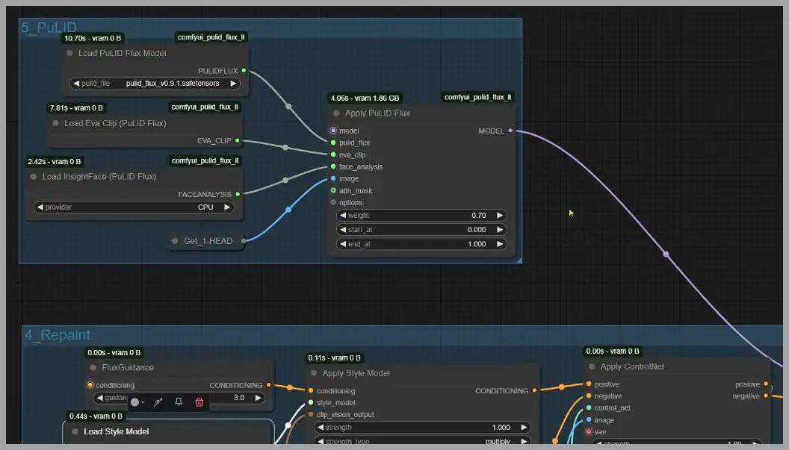Decrease start_at with left arrow
The width and height of the screenshot is (789, 450).
343,230
